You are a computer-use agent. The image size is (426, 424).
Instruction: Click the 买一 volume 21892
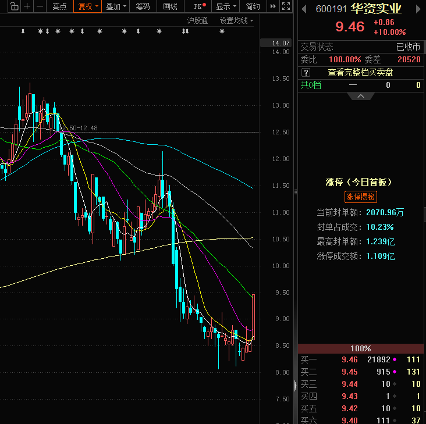(x=379, y=359)
